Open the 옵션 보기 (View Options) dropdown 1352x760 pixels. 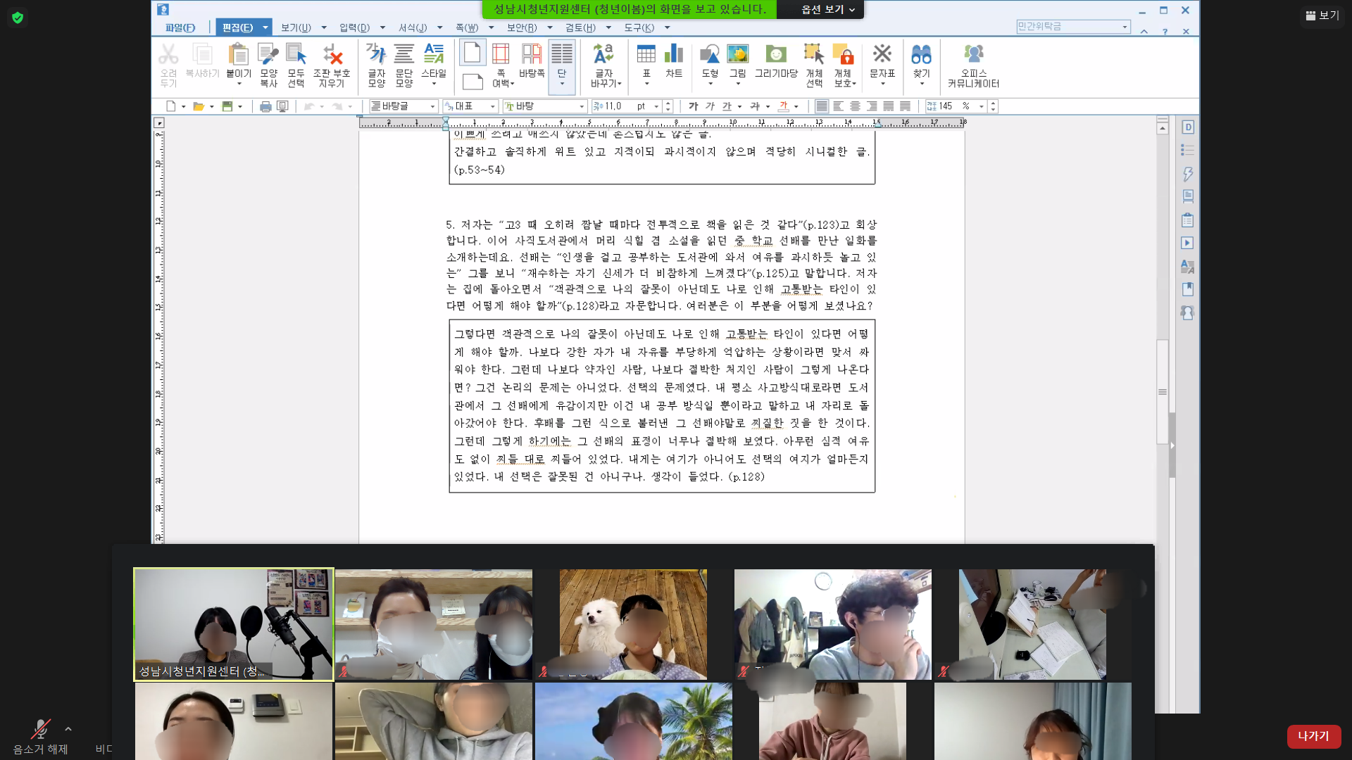click(827, 9)
